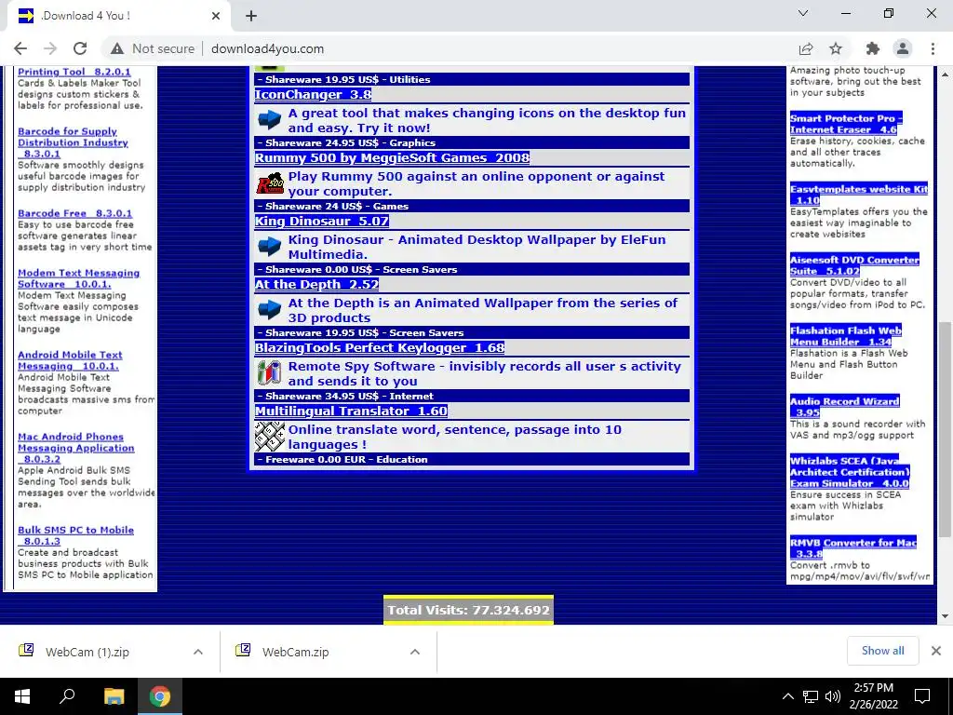Open the Audio Record Wizard 3.95 link

point(844,406)
